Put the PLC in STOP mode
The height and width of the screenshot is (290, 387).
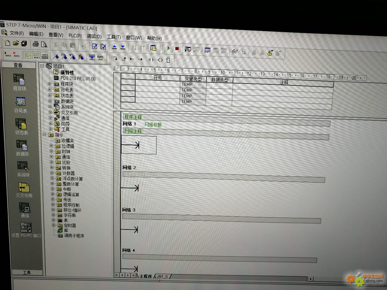coord(177,49)
